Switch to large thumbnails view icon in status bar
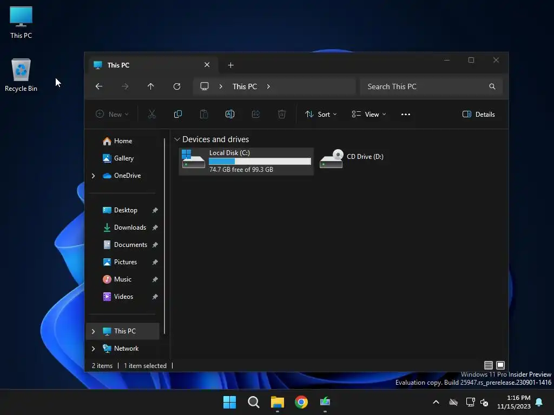This screenshot has height=415, width=554. [x=500, y=365]
